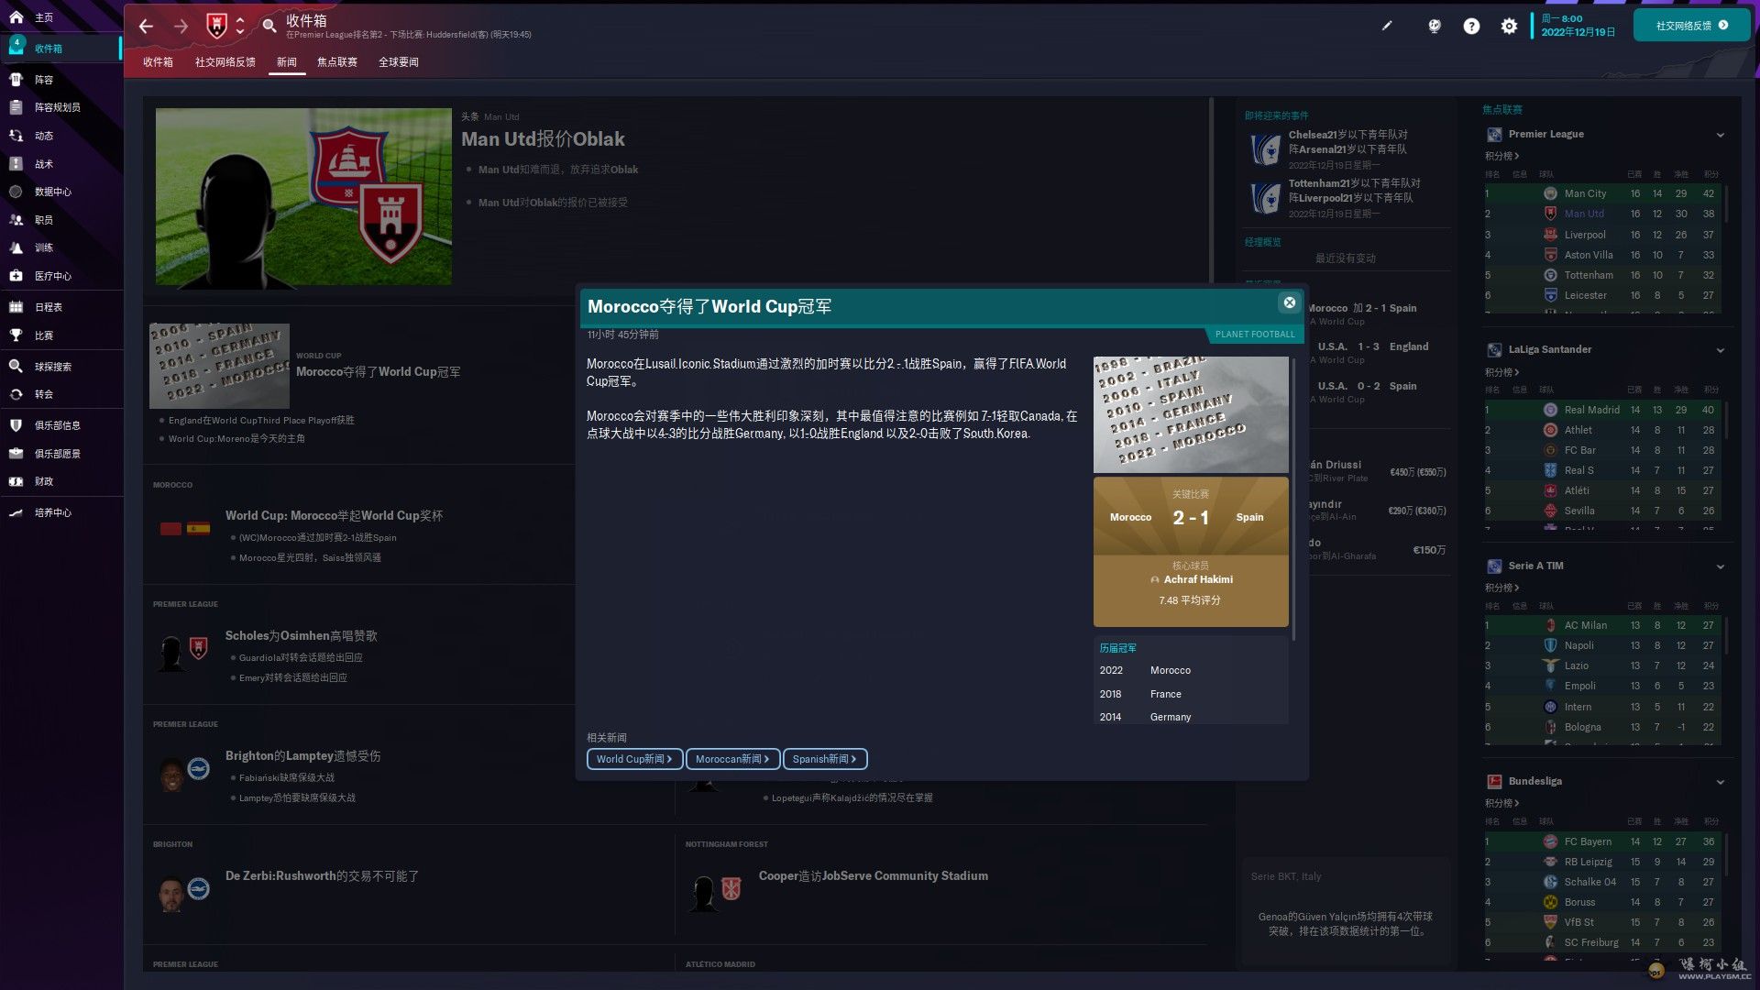Click the club badge in top bar

pyautogui.click(x=216, y=26)
